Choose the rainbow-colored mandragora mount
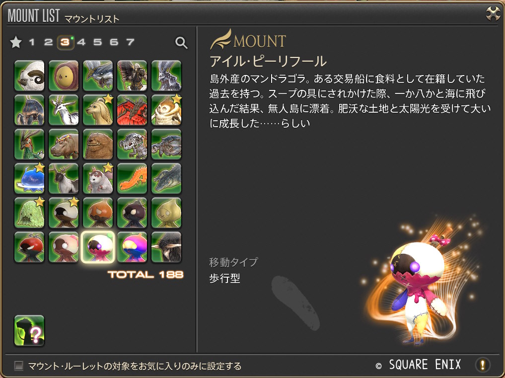 coord(132,247)
